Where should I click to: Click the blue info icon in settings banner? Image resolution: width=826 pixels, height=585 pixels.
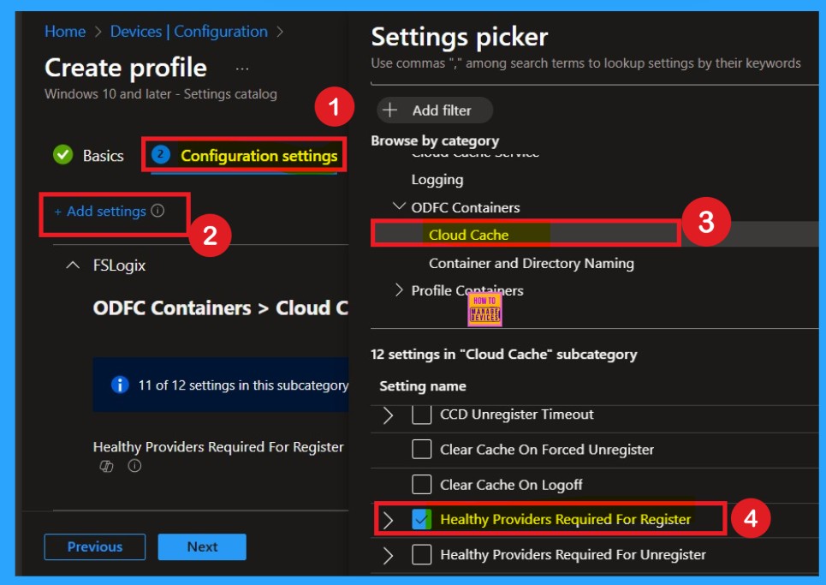click(121, 385)
